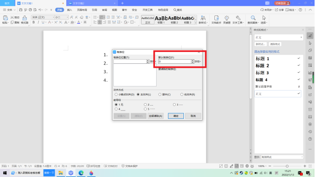Click the 确定 button in tab stop dialog
This screenshot has width=315, height=177.
click(x=176, y=116)
